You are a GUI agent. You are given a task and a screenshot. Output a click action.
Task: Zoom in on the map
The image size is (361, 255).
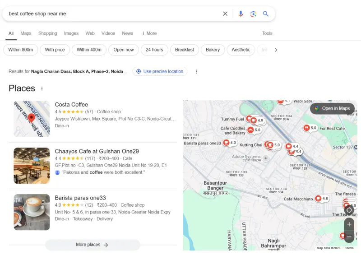pos(349,224)
